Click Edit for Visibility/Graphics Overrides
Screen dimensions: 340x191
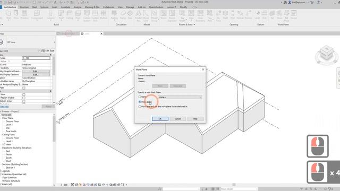pyautogui.click(x=36, y=71)
